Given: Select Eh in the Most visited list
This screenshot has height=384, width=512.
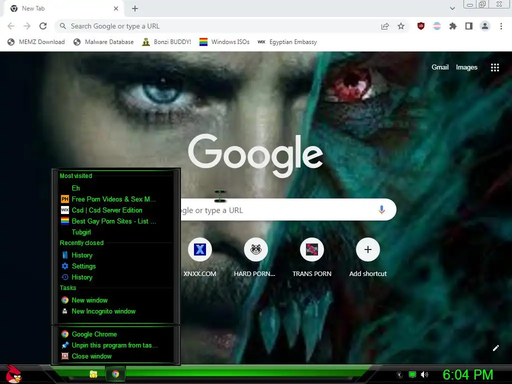Looking at the screenshot, I should click(115, 188).
